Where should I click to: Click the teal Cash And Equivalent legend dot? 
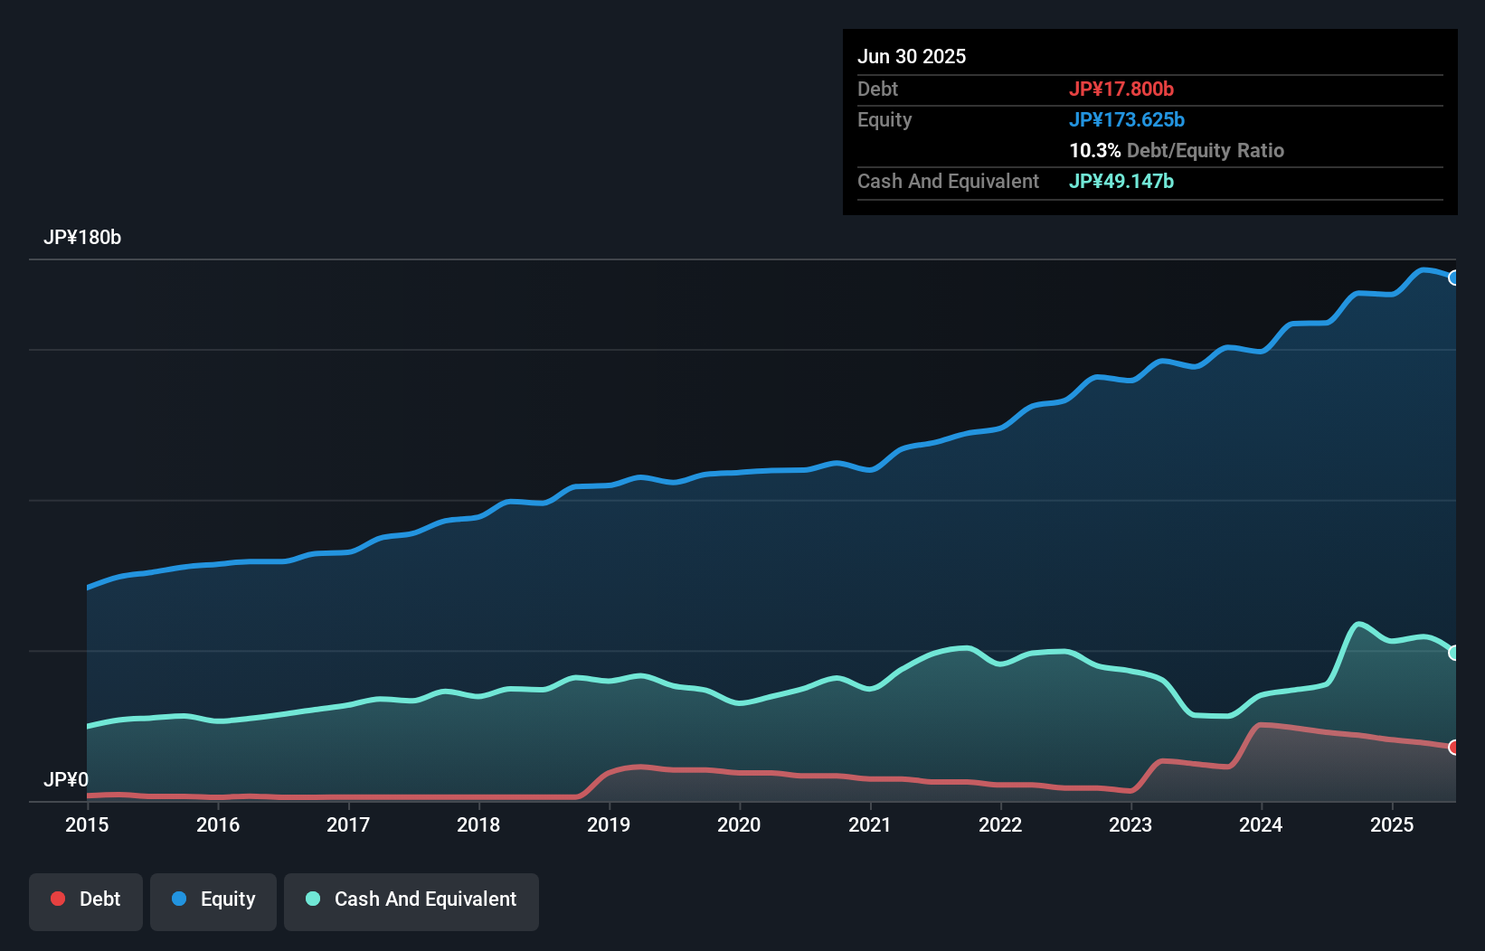click(x=311, y=899)
